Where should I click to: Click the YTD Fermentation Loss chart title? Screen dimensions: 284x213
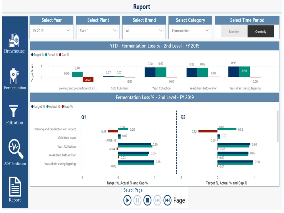pyautogui.click(x=154, y=46)
